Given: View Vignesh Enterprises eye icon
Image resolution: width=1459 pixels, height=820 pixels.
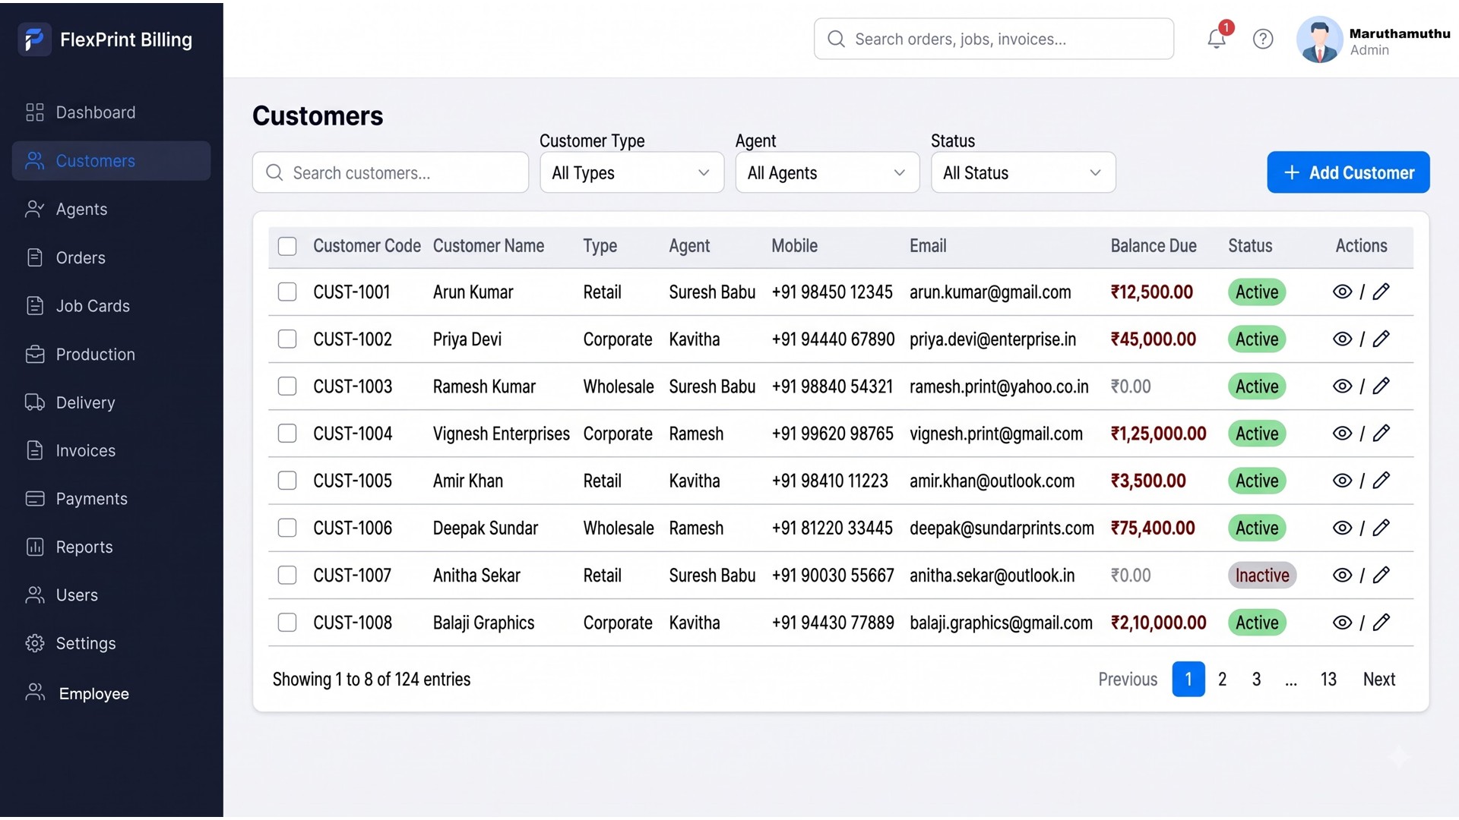Looking at the screenshot, I should pos(1343,433).
